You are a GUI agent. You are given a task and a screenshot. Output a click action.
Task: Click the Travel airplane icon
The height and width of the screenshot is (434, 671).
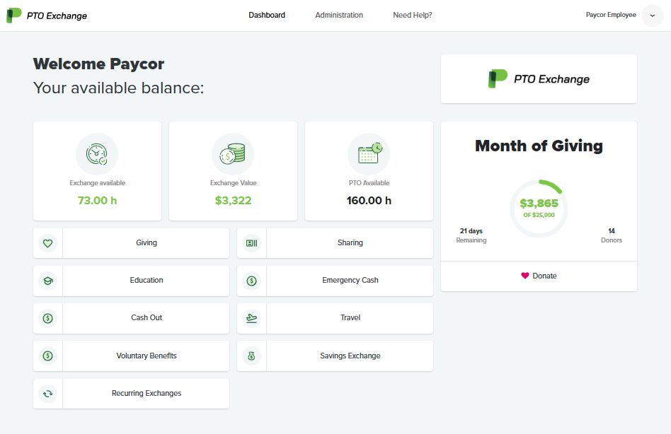[x=252, y=318]
